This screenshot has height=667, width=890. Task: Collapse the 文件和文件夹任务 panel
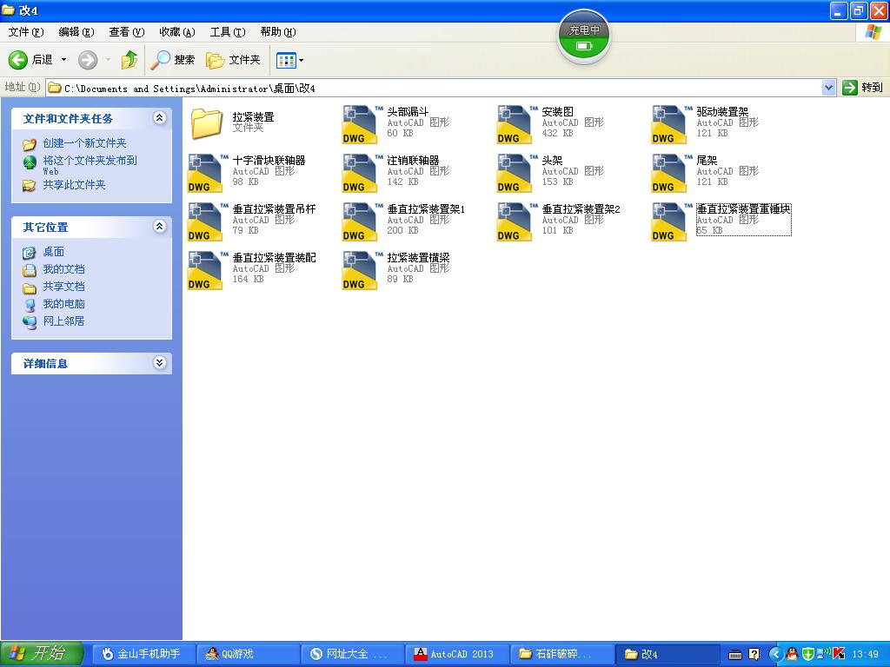160,118
